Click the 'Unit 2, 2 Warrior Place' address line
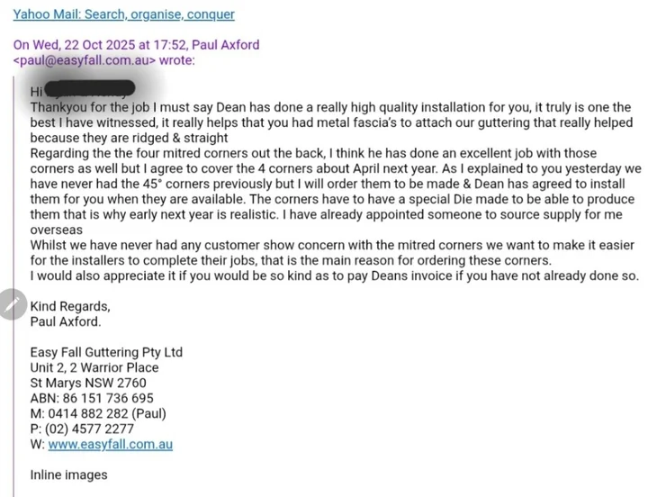 [x=94, y=367]
